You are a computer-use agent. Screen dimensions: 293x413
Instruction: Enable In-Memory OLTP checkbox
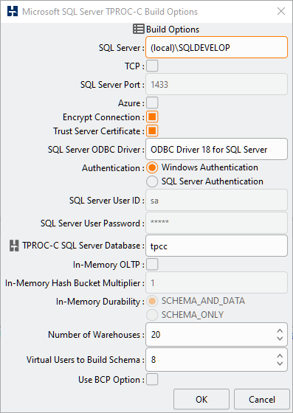152,265
